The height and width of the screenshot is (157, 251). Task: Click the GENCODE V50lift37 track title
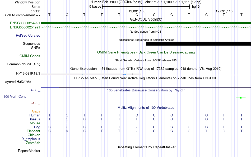(x=146, y=19)
